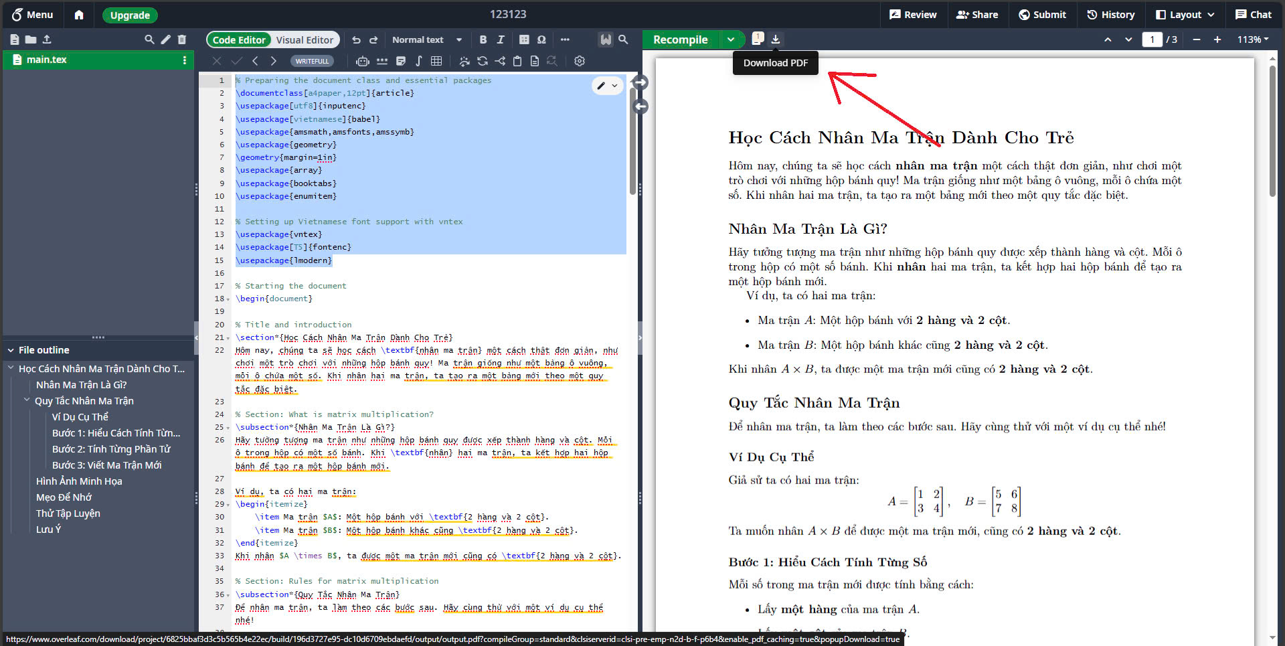This screenshot has height=646, width=1285.
Task: Collapse the Quy Tắc Nhân Ma Trận outline entry
Action: point(27,400)
